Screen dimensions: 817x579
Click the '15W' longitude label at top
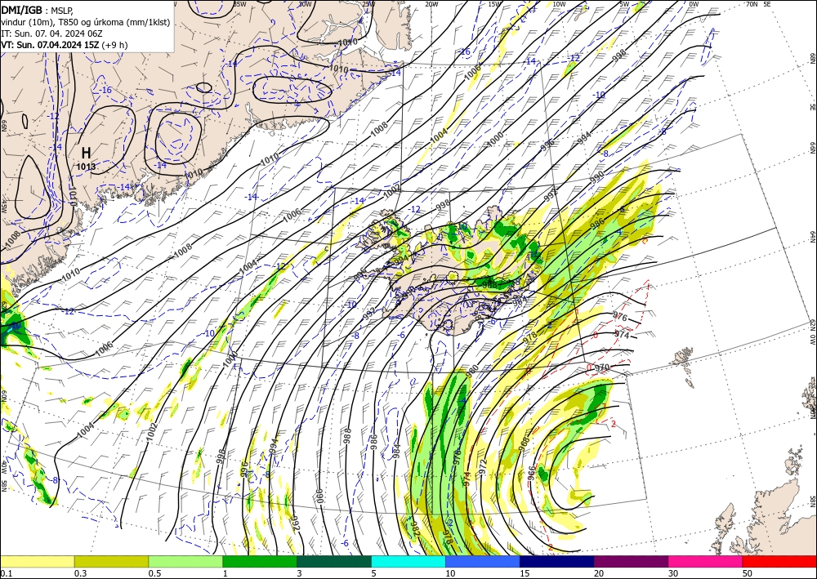495,4
